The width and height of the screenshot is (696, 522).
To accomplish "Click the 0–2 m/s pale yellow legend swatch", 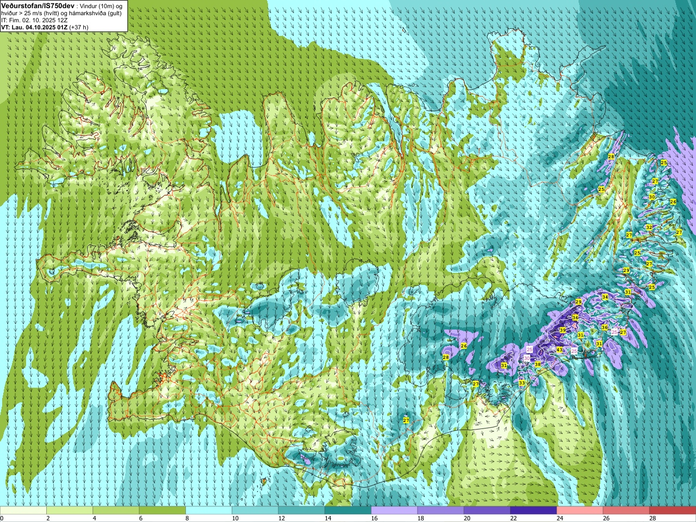I will [x=23, y=511].
